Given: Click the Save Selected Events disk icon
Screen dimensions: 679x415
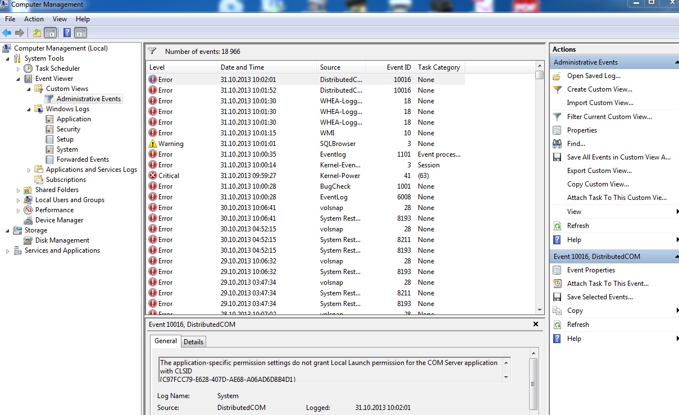Looking at the screenshot, I should click(x=557, y=297).
